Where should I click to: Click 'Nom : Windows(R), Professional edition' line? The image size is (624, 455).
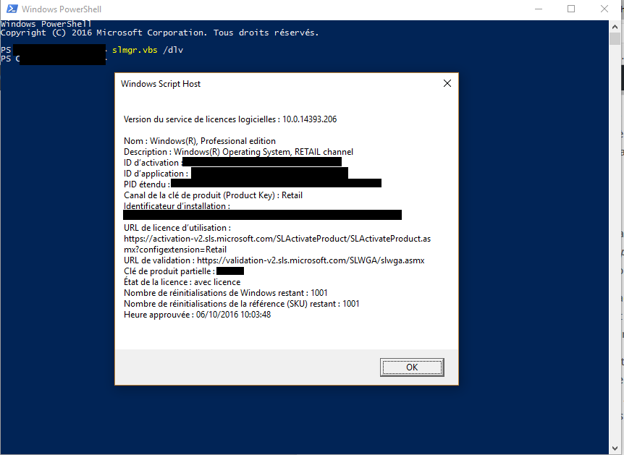pos(200,141)
